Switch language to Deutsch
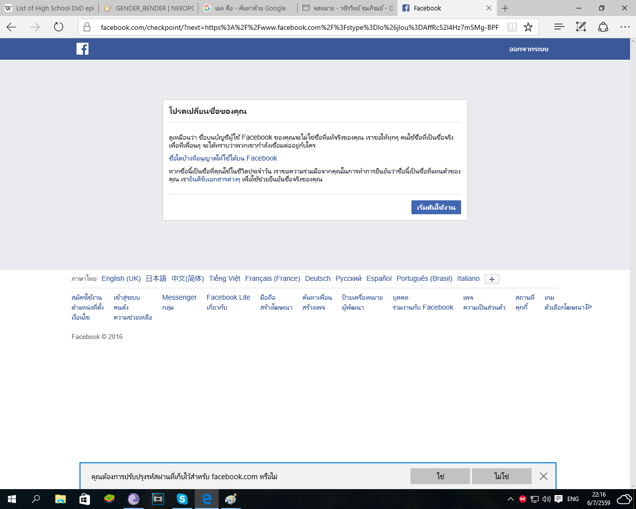 click(x=318, y=278)
